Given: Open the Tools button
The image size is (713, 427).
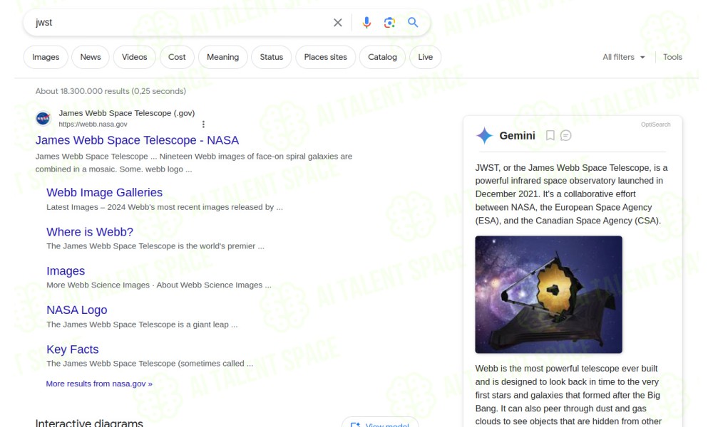Looking at the screenshot, I should (672, 57).
